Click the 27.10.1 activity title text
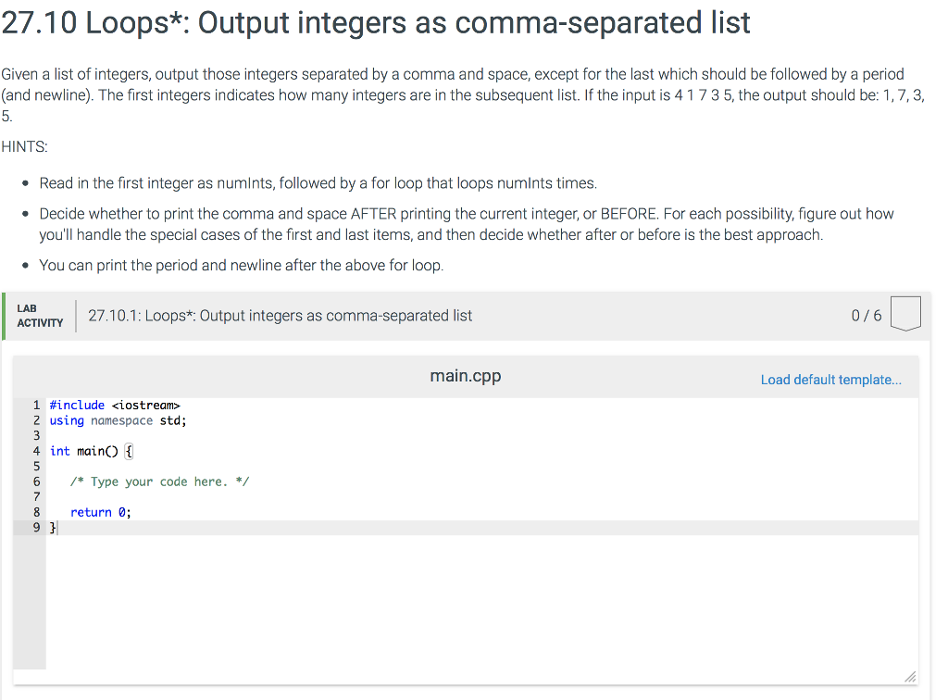 tap(280, 315)
